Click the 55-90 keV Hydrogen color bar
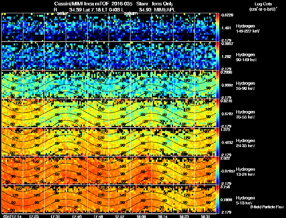This screenshot has width=286, height=218. [217, 84]
